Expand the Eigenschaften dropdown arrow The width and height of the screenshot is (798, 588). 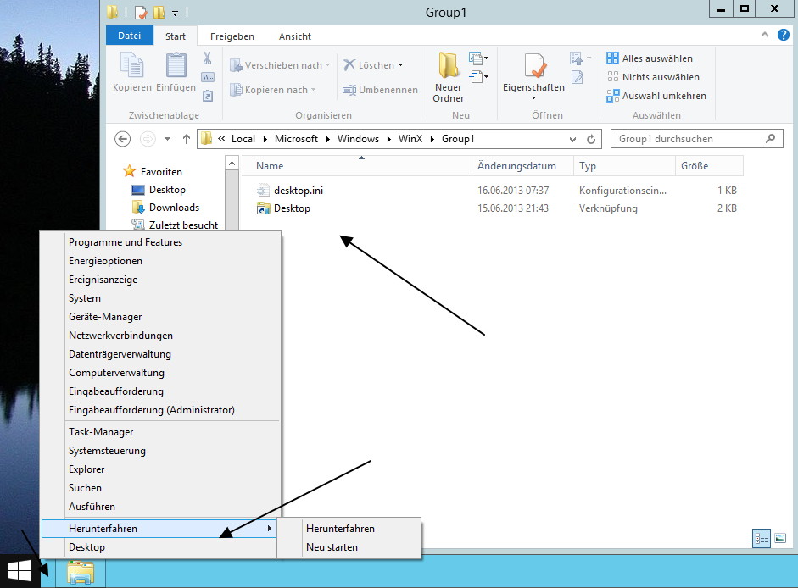click(x=534, y=98)
